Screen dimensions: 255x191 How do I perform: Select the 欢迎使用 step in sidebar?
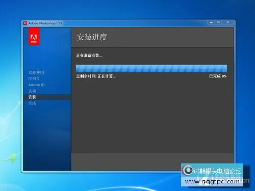click(36, 72)
